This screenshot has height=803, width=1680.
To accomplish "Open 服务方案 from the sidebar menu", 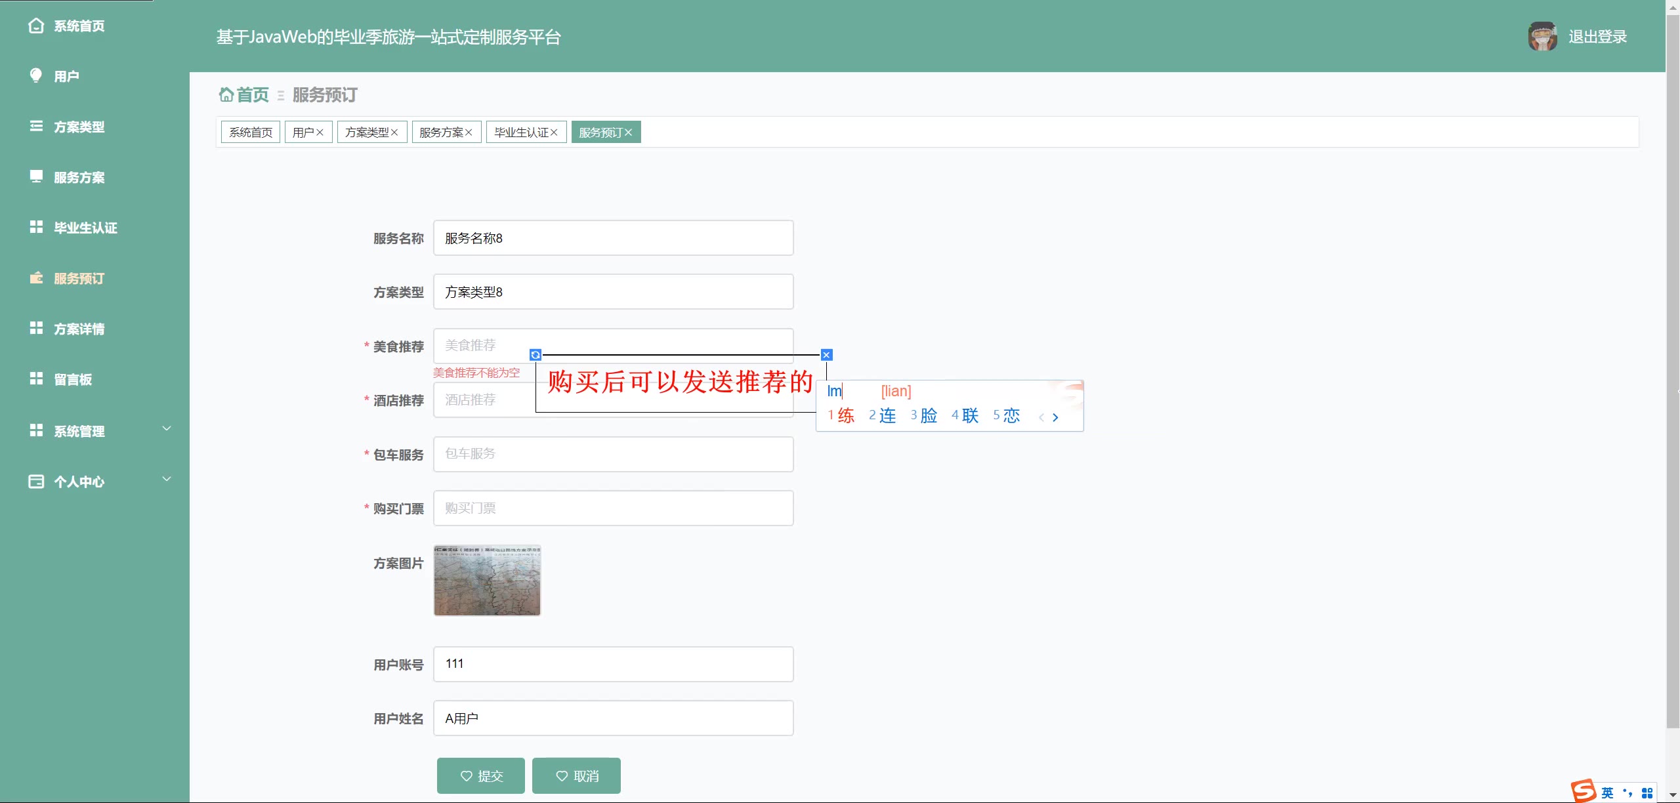I will pos(79,177).
